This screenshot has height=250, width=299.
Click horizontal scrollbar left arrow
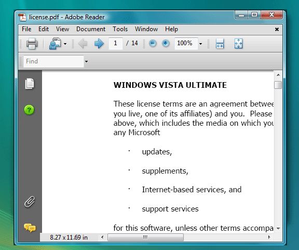(x=102, y=237)
